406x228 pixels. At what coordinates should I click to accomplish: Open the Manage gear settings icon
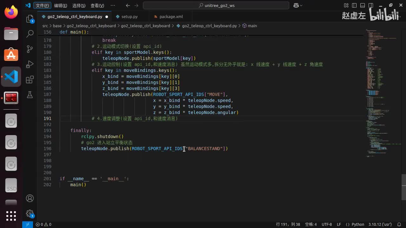pyautogui.click(x=30, y=213)
